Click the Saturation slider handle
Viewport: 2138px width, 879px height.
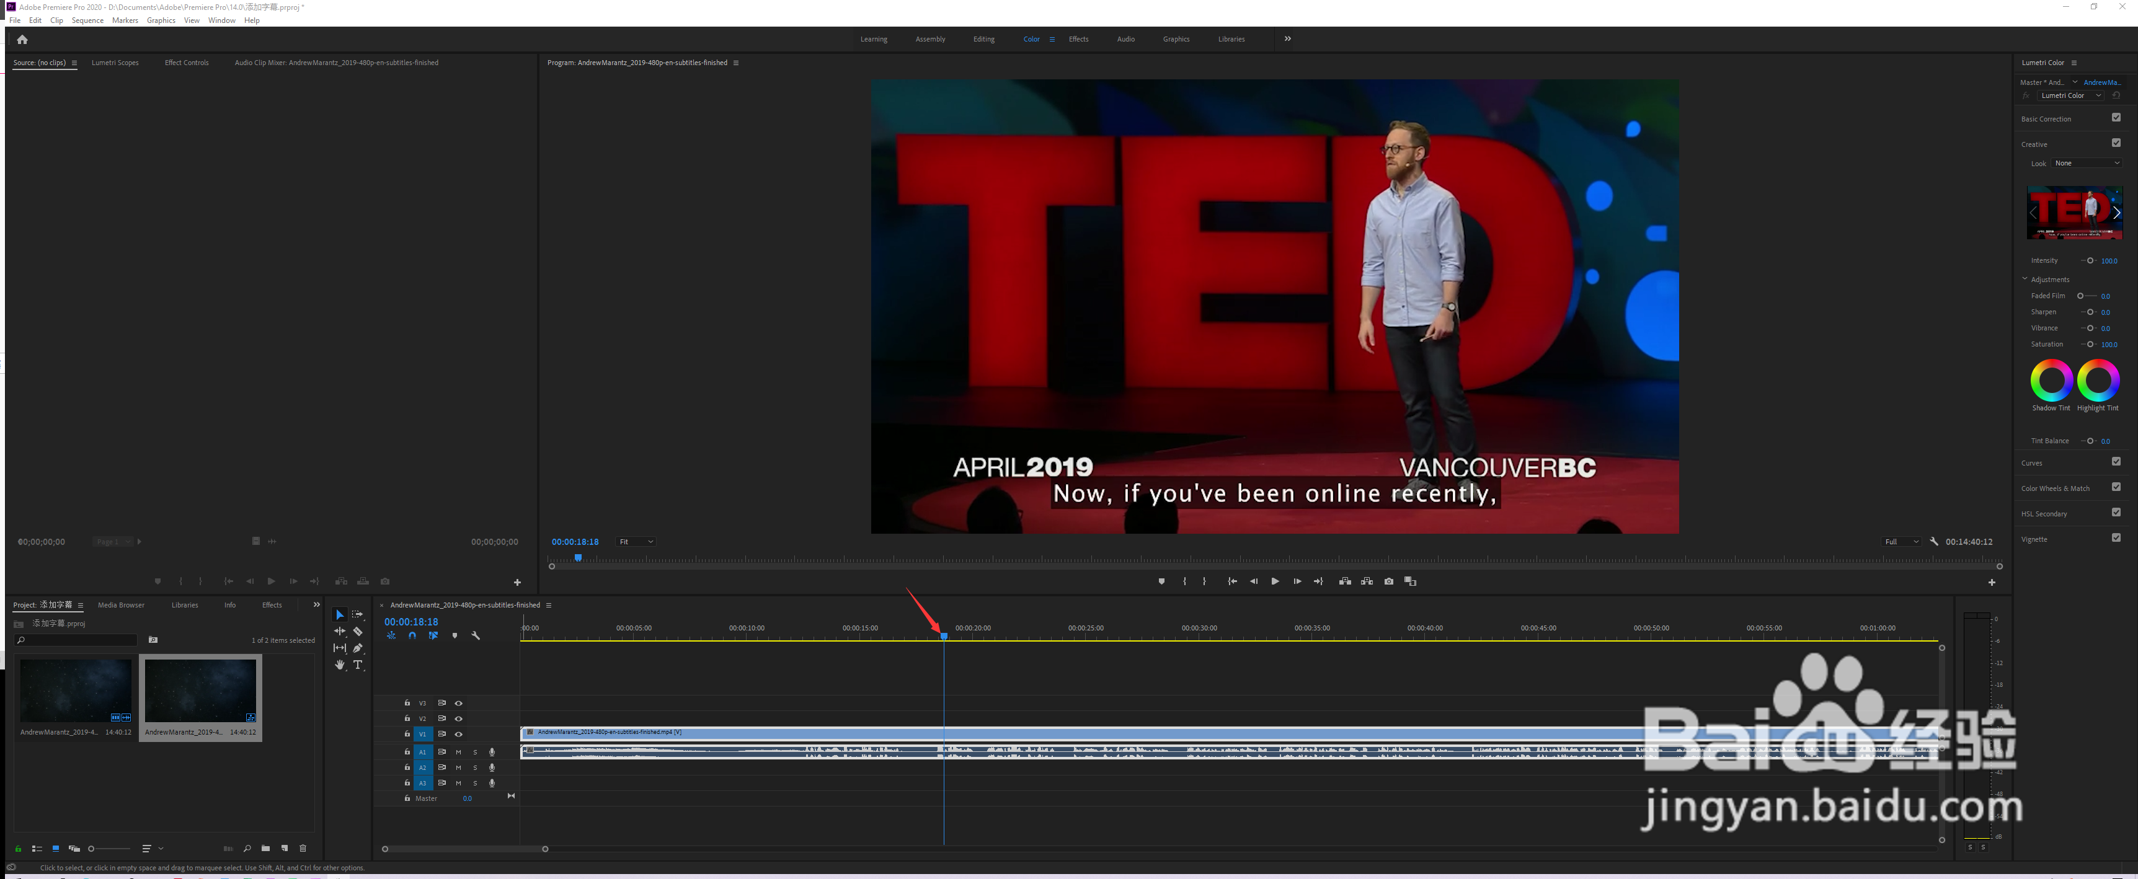pyautogui.click(x=2090, y=345)
